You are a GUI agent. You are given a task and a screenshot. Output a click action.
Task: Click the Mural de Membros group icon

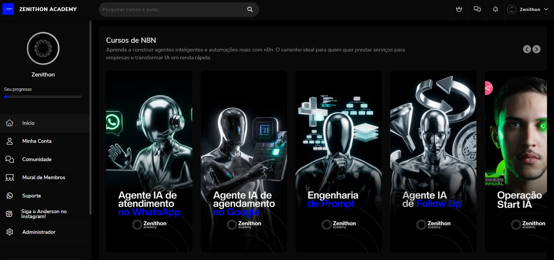pos(10,177)
